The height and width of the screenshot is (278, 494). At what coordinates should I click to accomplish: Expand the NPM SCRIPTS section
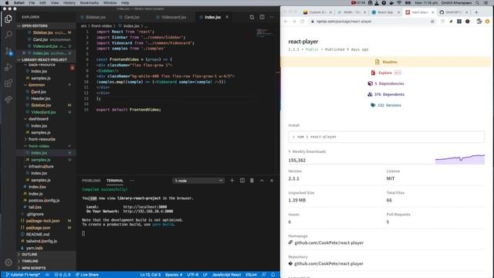[33, 268]
